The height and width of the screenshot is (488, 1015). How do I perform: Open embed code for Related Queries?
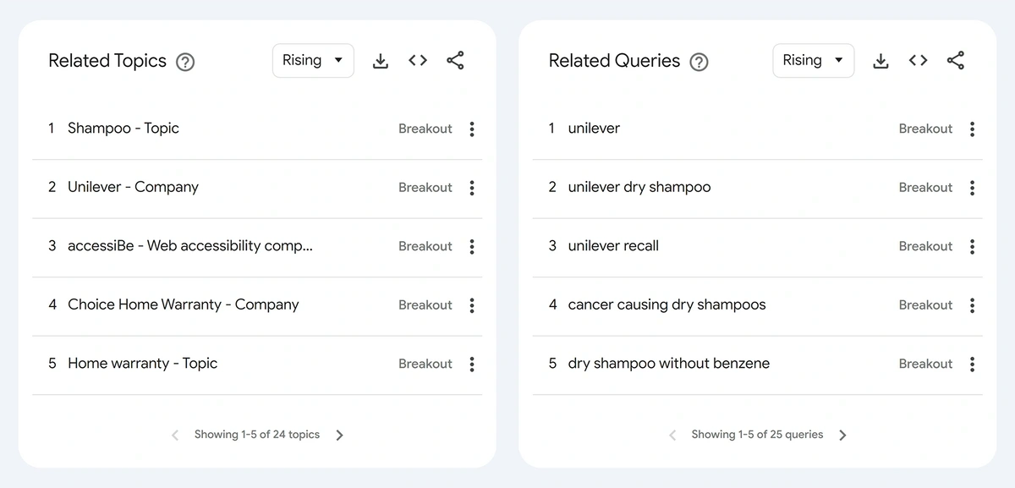coord(918,61)
